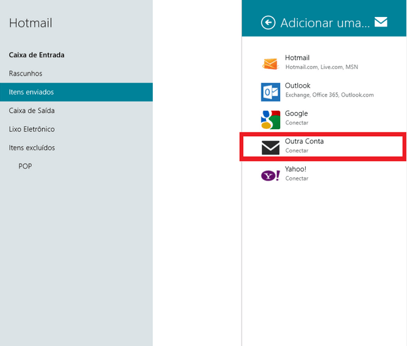
Task: Click the Hotmail account title in sidebar
Action: click(x=31, y=23)
